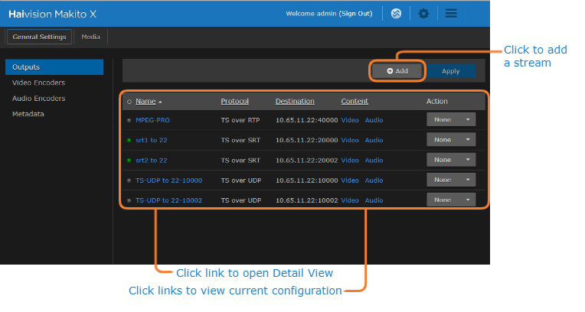This screenshot has height=312, width=585.
Task: Click the green status dot beside srt1 to 22
Action: (x=129, y=140)
